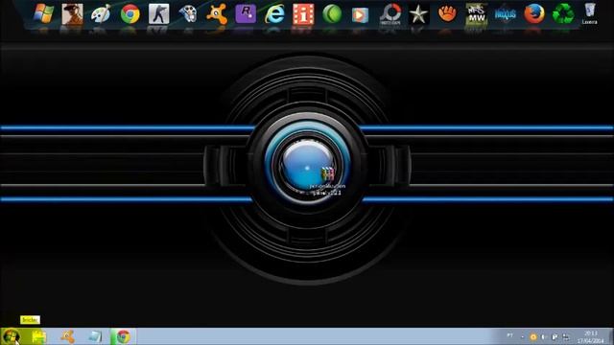This screenshot has height=345, width=614.
Task: Switch to the Chrome taskbar window
Action: (x=124, y=336)
